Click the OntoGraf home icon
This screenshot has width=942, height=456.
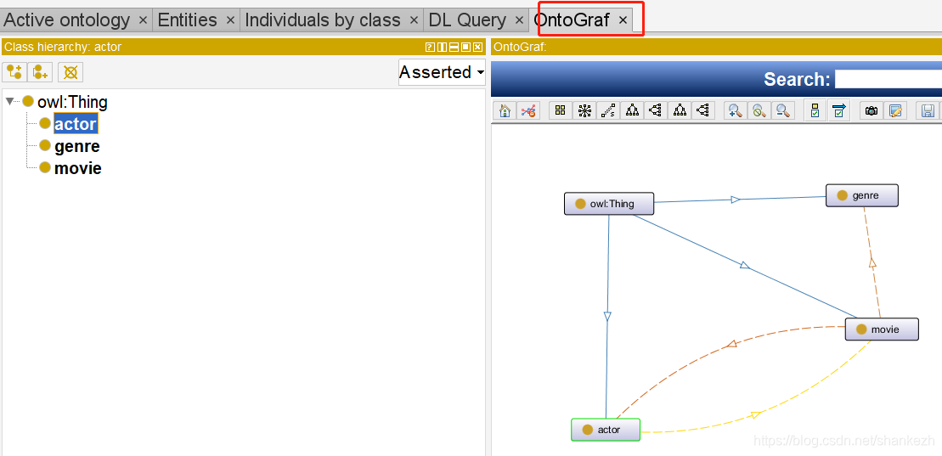coord(505,110)
